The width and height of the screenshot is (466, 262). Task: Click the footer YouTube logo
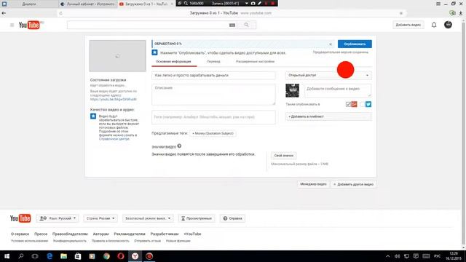pyautogui.click(x=20, y=218)
